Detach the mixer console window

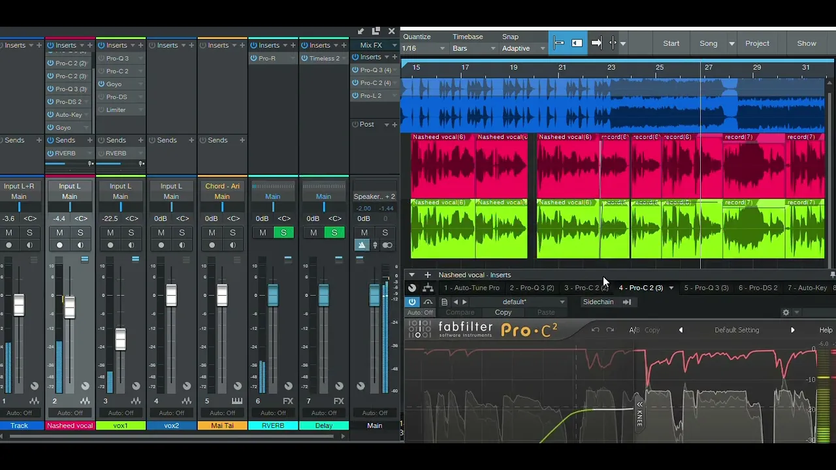(376, 31)
